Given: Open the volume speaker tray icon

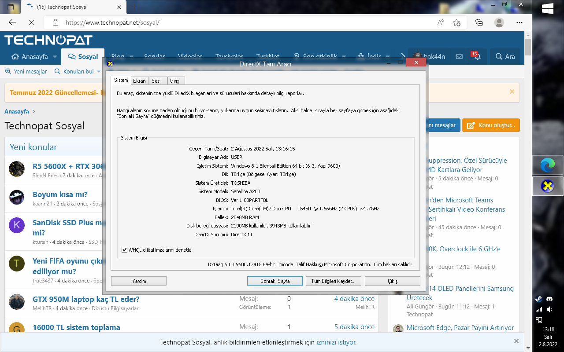Looking at the screenshot, I should click(x=549, y=309).
